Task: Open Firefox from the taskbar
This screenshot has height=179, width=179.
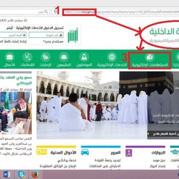Action: click(35, 175)
